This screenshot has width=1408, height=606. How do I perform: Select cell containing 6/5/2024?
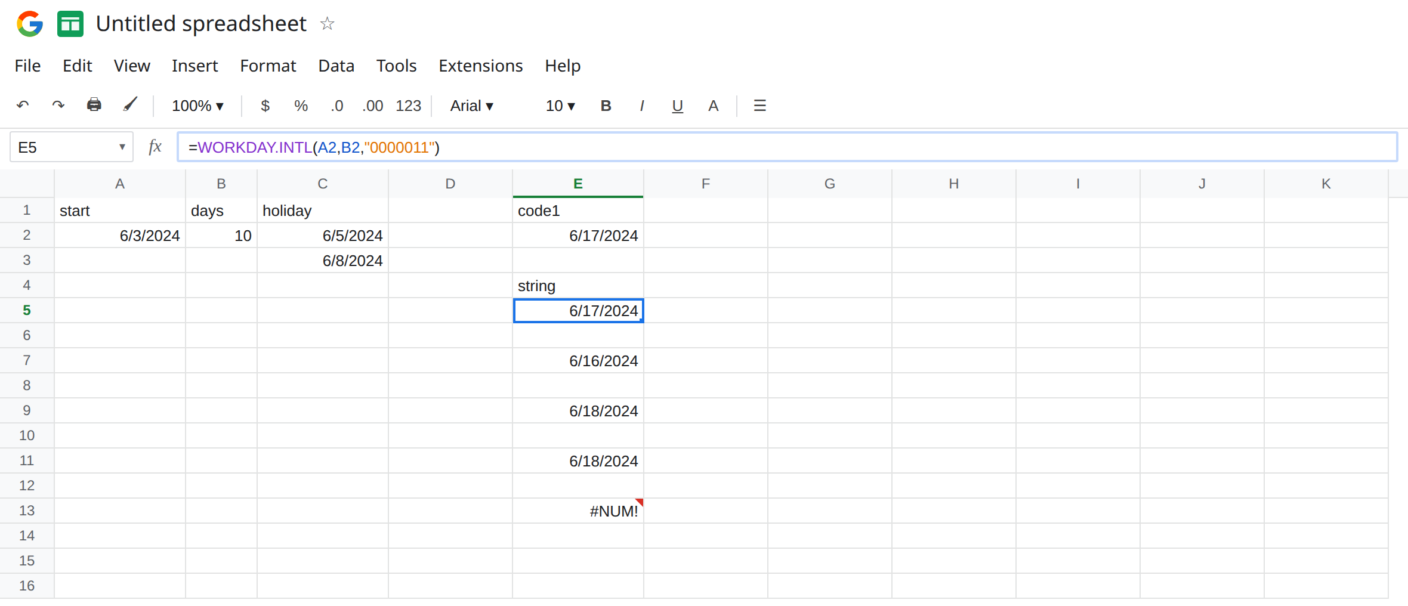tap(323, 236)
